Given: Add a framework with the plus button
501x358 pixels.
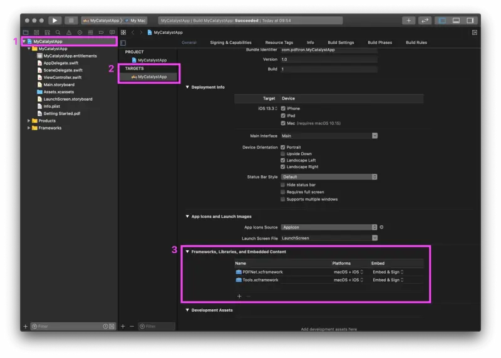Looking at the screenshot, I should pos(239,296).
